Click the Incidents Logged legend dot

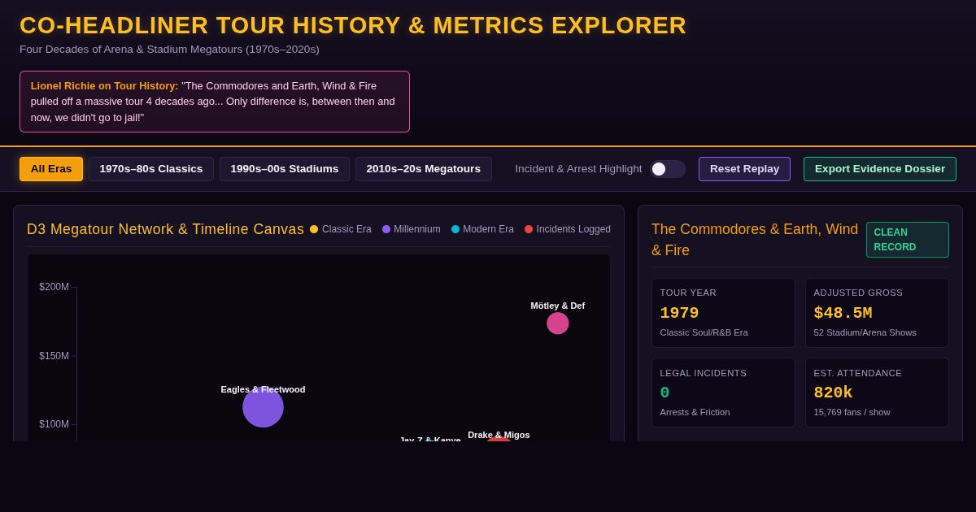pyautogui.click(x=529, y=229)
